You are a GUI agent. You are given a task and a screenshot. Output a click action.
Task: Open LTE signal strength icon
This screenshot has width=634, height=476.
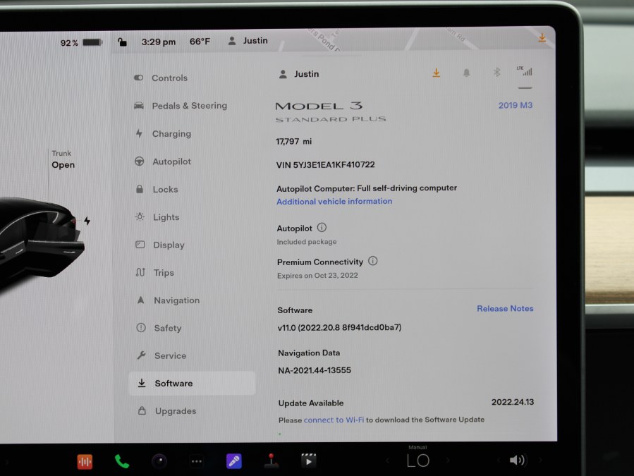click(x=525, y=71)
